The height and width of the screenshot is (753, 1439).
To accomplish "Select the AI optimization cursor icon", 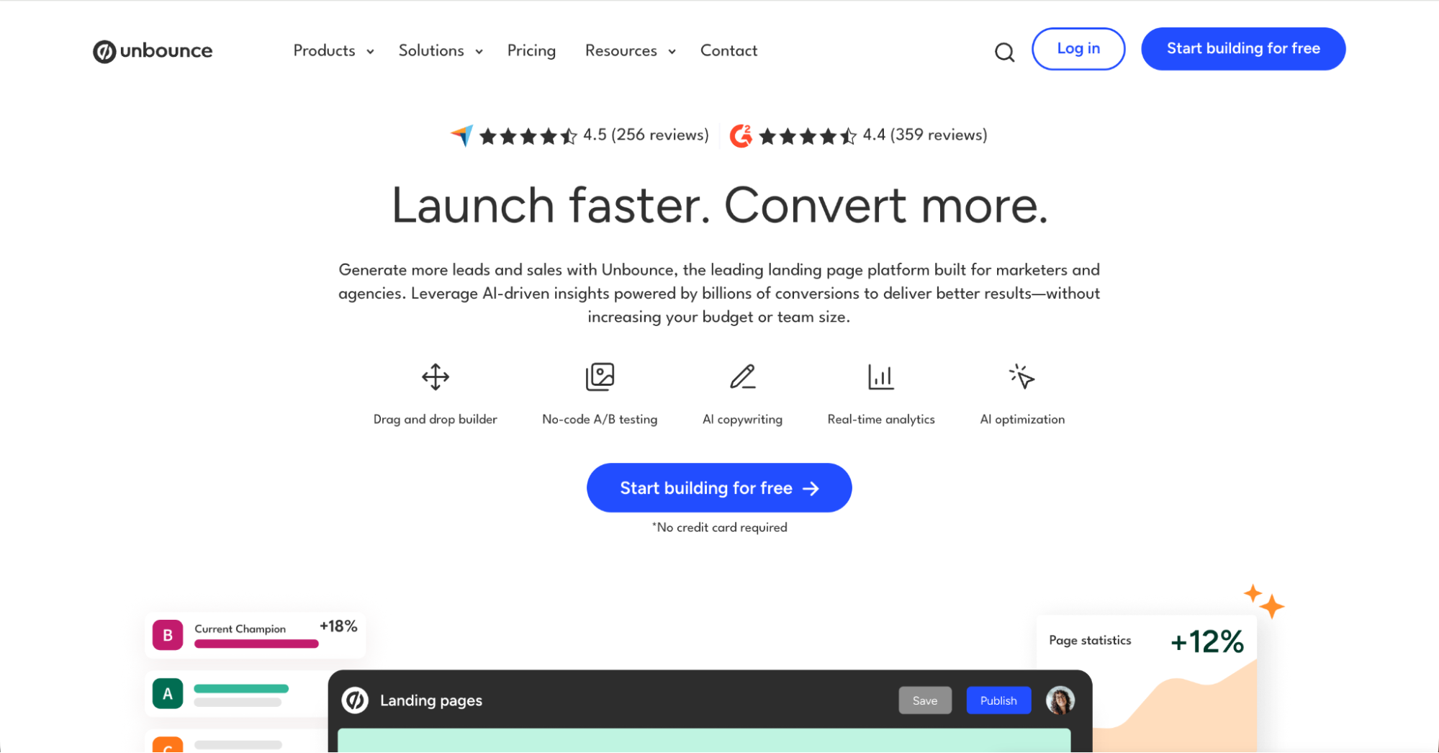I will click(x=1021, y=376).
